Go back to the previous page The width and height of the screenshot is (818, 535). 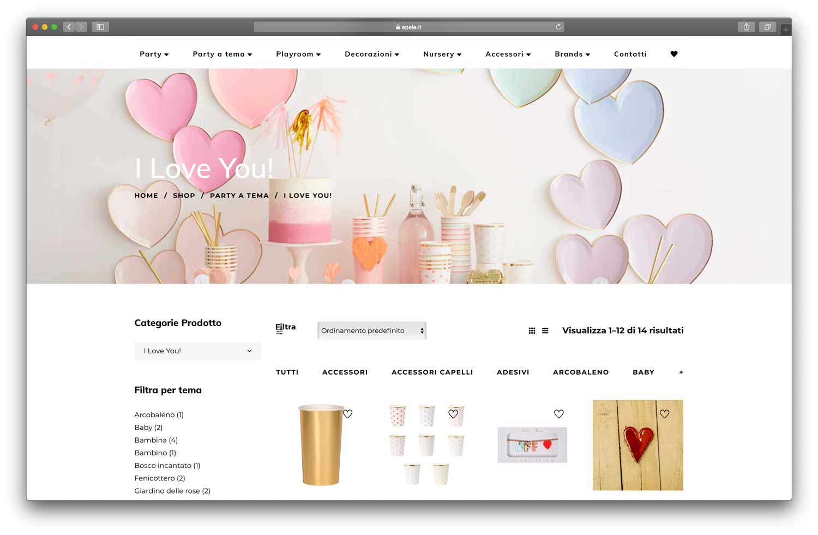pyautogui.click(x=69, y=27)
